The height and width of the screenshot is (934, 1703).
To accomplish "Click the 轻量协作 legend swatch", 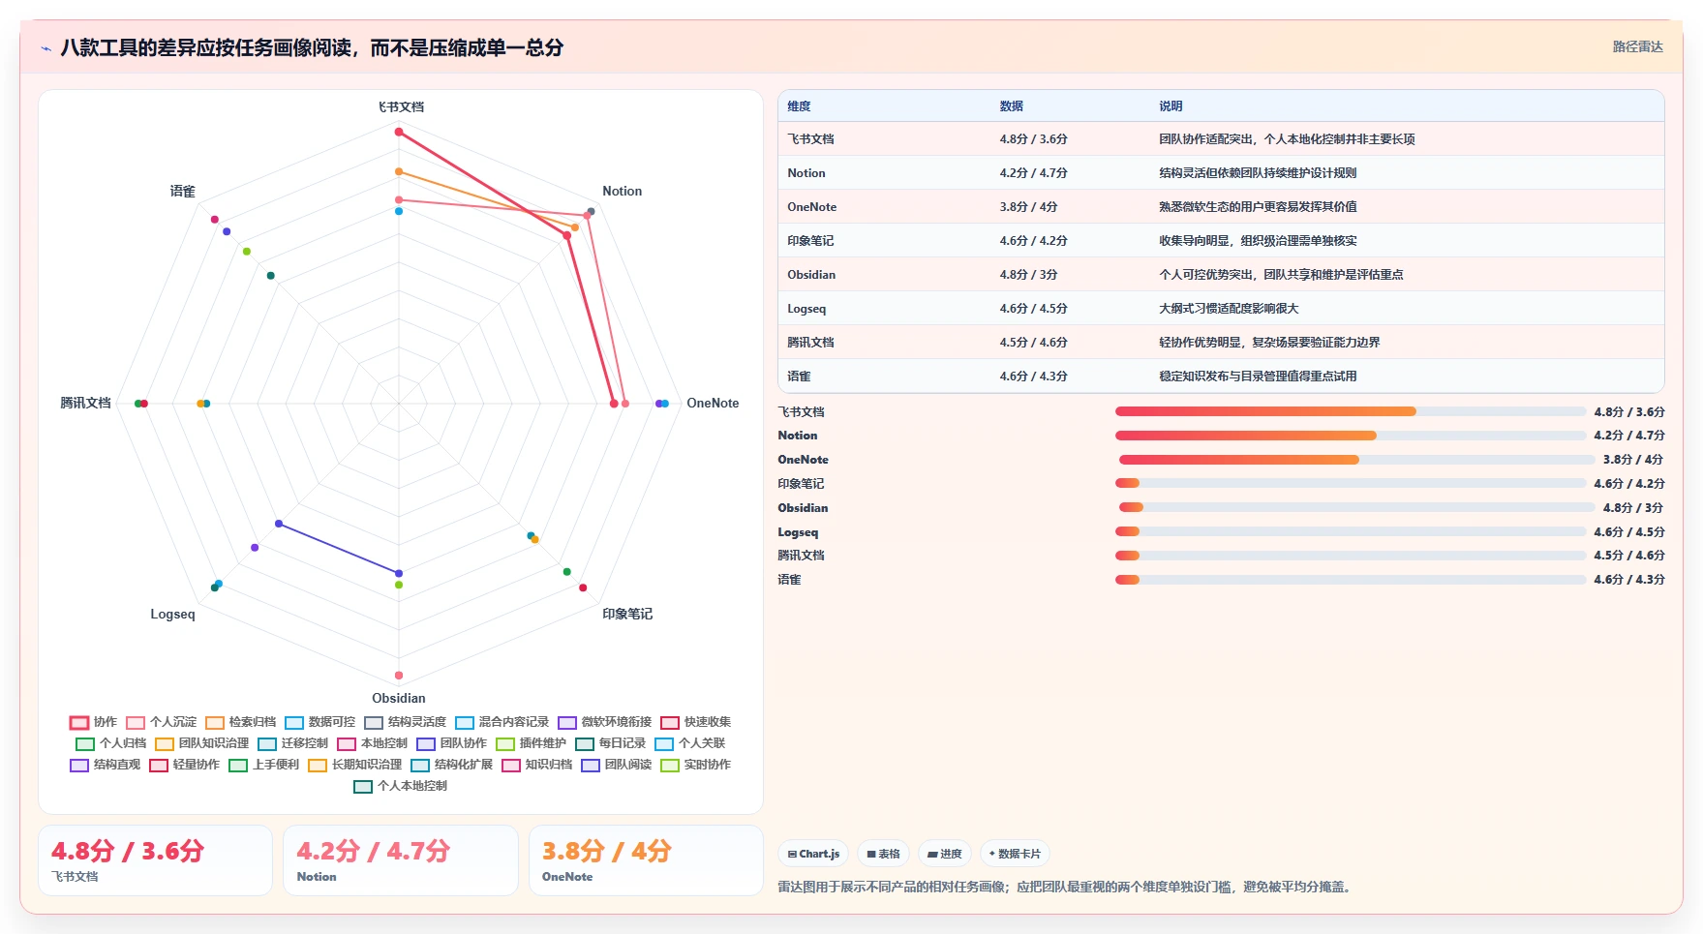I will [159, 765].
